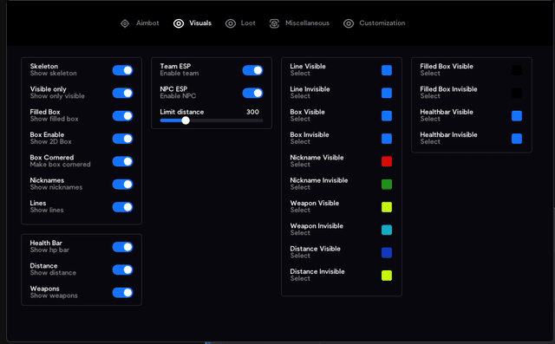This screenshot has width=555, height=344.
Task: Toggle the Weapons switch
Action: click(122, 292)
